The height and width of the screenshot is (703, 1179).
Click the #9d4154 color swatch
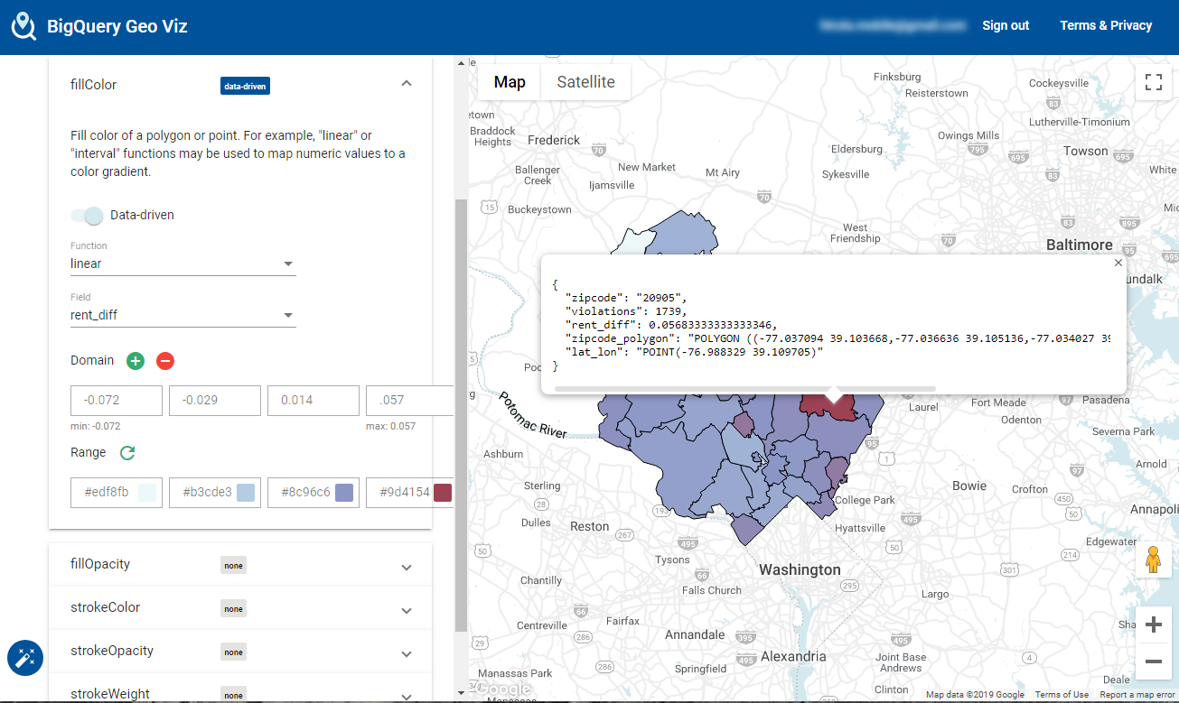click(x=443, y=493)
